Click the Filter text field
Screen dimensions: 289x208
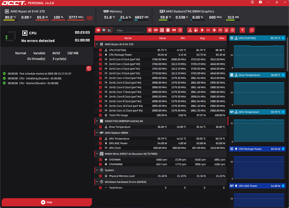coord(130,30)
